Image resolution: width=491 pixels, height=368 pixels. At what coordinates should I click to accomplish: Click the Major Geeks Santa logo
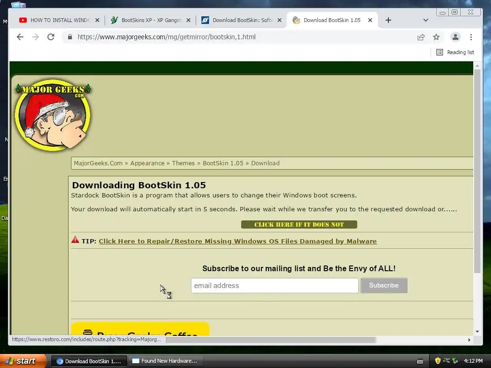(x=53, y=115)
